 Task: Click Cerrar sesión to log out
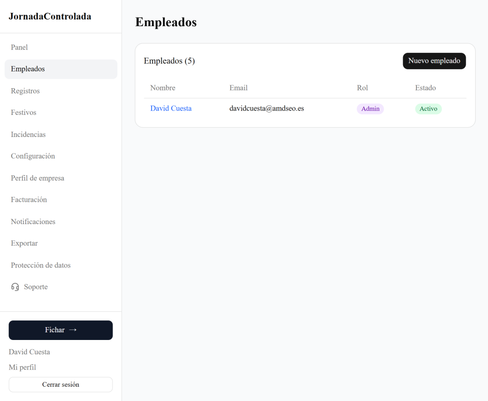[x=61, y=384]
